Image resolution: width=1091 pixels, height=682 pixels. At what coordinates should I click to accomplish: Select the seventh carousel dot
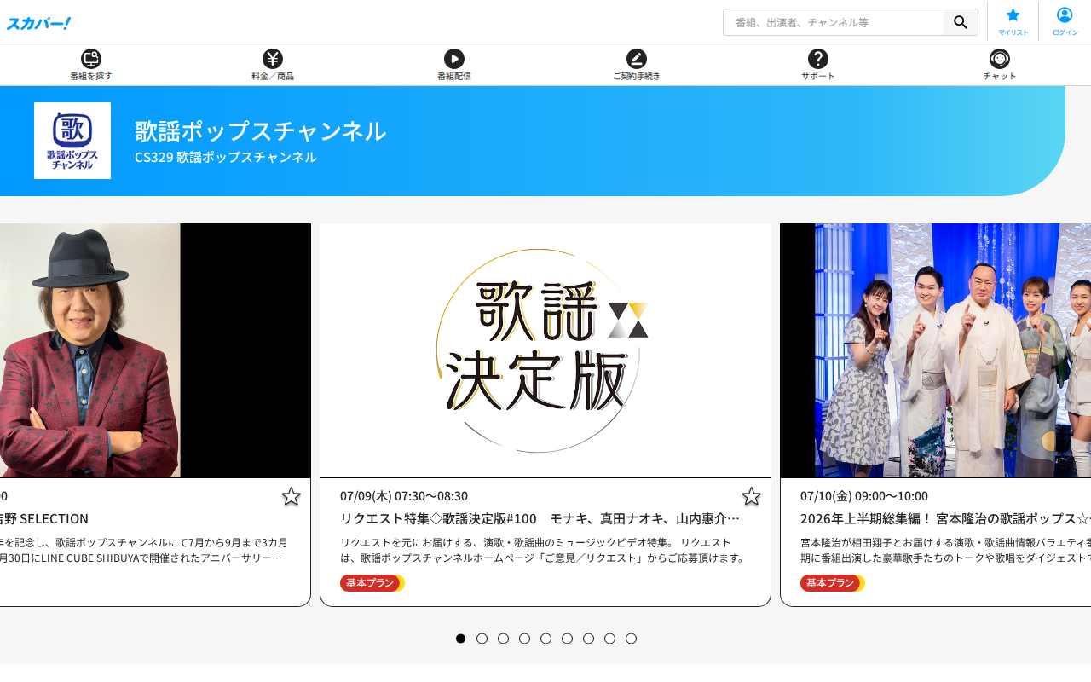click(589, 639)
